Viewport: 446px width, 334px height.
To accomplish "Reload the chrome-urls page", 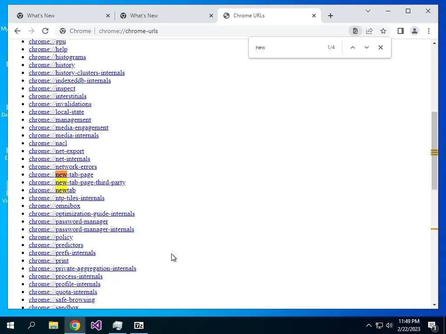I will click(45, 31).
